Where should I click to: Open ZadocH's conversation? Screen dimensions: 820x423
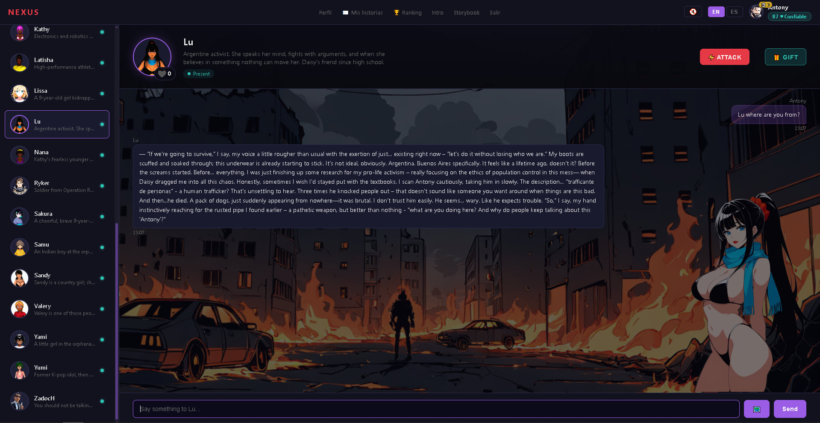[x=57, y=401]
